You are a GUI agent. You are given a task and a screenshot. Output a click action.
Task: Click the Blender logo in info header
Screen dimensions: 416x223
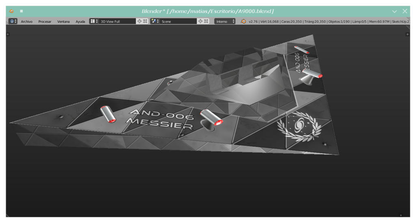pyautogui.click(x=243, y=21)
